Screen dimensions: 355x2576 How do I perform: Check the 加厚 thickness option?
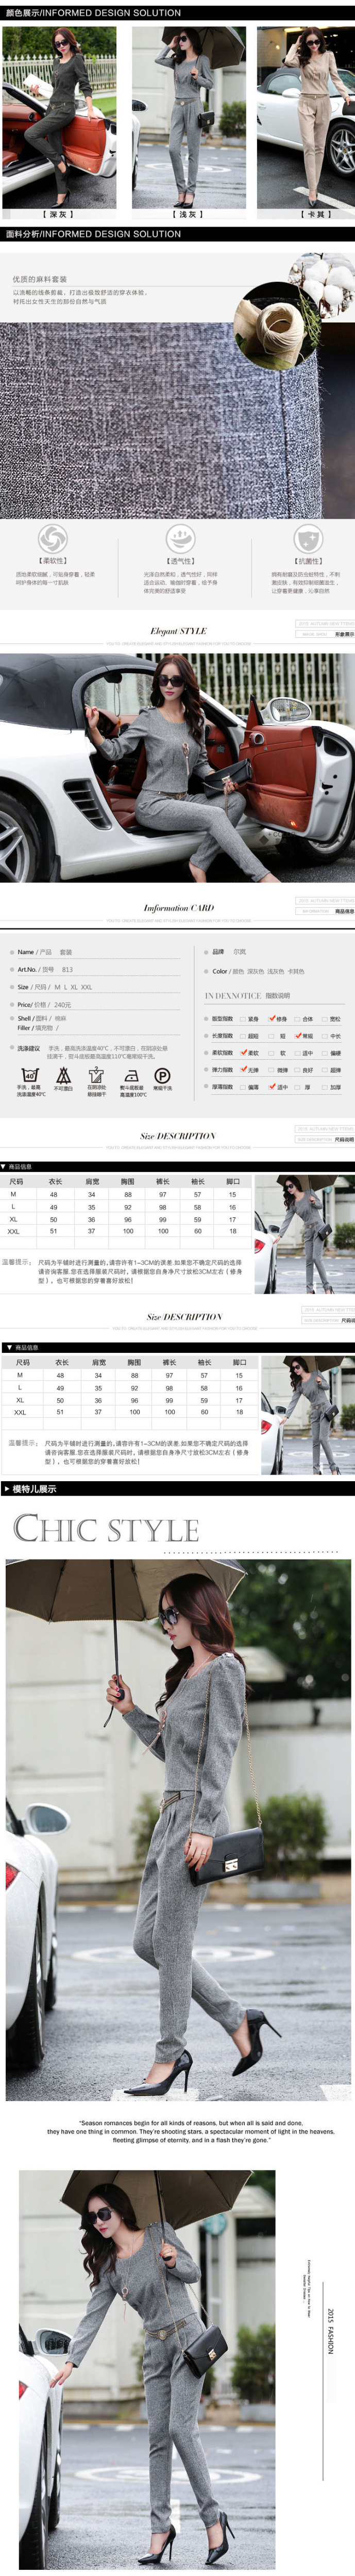coord(332,1086)
